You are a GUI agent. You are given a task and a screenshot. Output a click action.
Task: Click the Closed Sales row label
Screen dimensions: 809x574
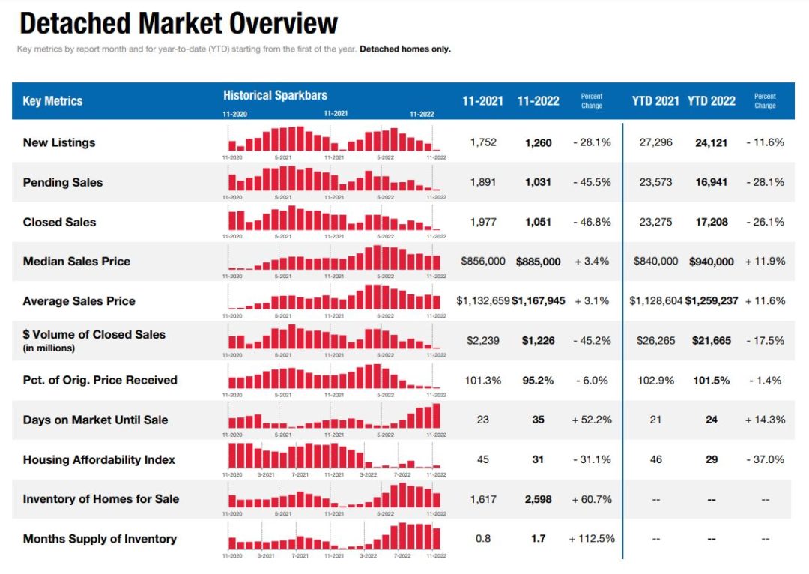[x=59, y=222]
